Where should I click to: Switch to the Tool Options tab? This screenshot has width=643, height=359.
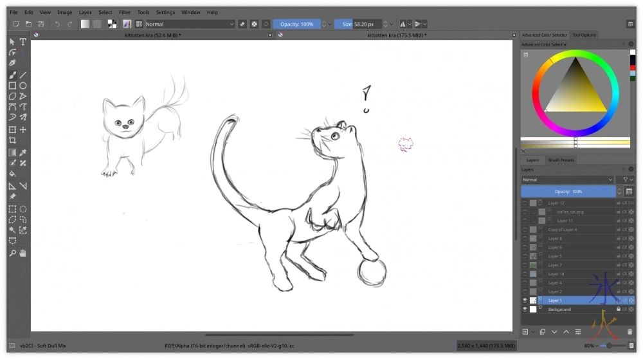584,35
